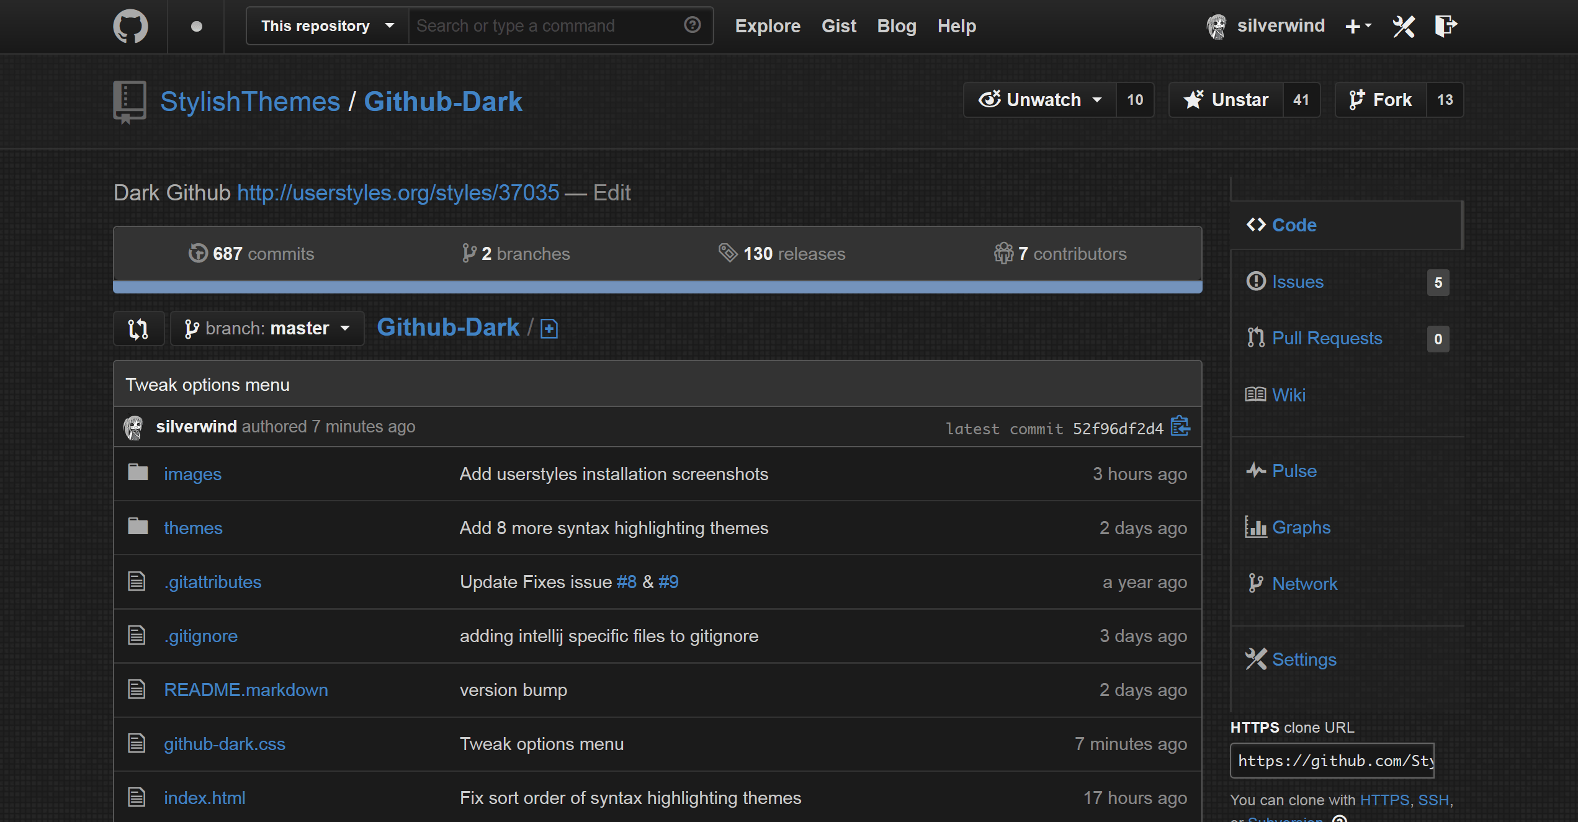
Task: Create a new file plus icon
Action: pos(549,328)
